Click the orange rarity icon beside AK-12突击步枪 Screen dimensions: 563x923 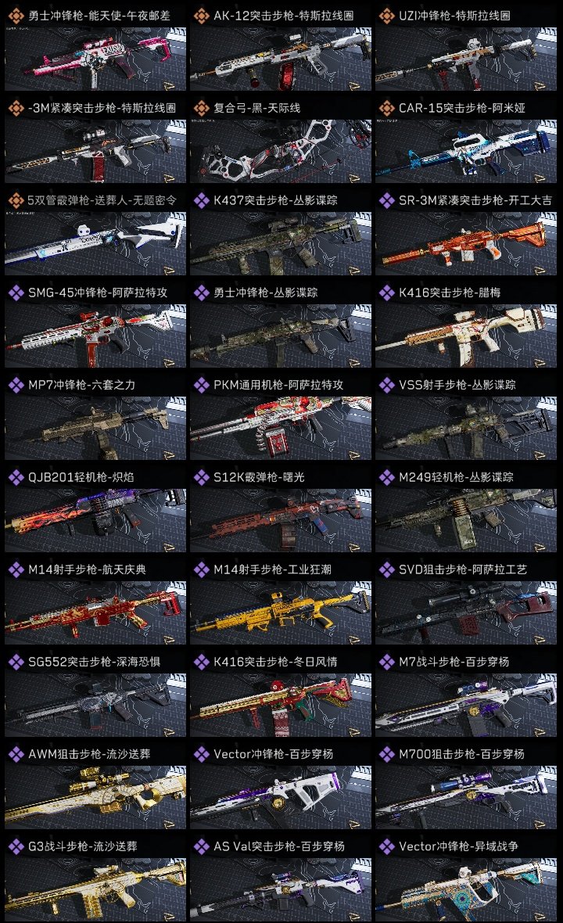click(201, 16)
